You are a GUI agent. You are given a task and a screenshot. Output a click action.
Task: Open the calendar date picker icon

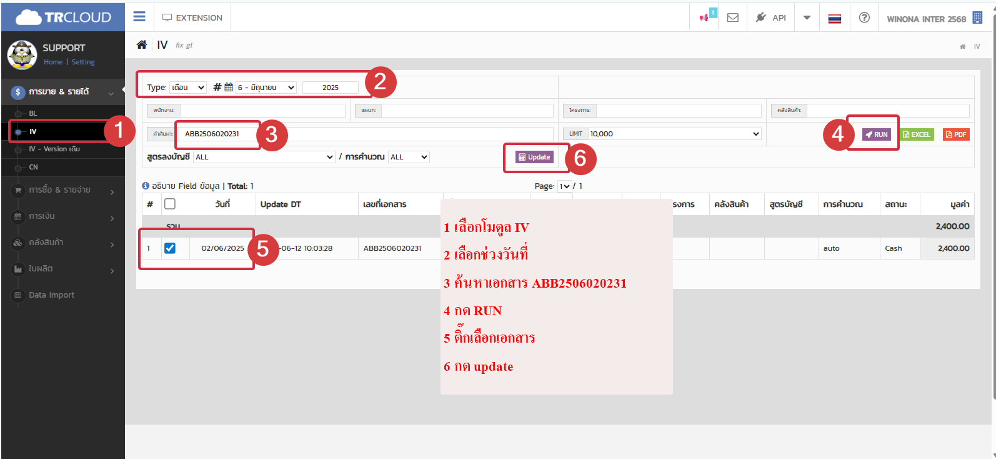[x=229, y=88]
